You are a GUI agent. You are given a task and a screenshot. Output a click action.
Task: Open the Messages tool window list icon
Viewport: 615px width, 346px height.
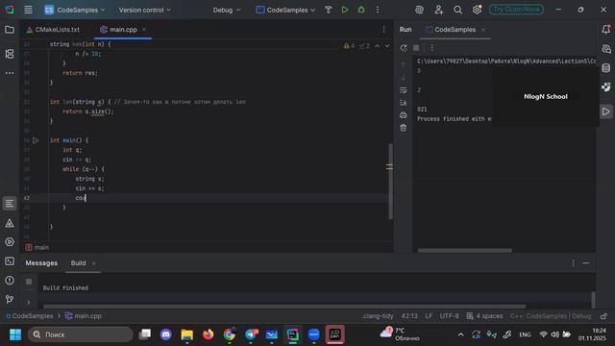tap(10, 204)
